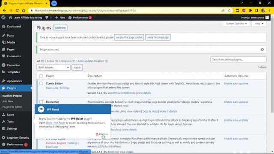Open Add New plugin submenu item
The width and height of the screenshot is (274, 154).
(x=8, y=101)
